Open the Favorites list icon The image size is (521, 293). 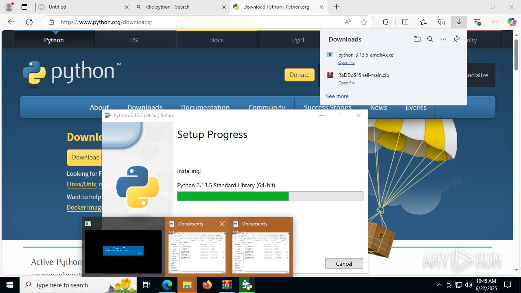point(423,22)
